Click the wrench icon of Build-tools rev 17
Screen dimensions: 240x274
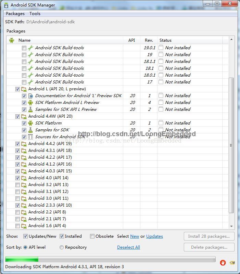point(30,82)
